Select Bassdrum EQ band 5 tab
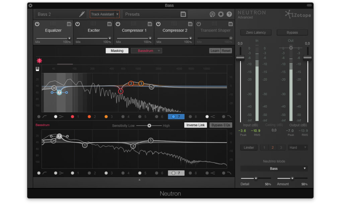Screen dimensions: 343x206 pyautogui.click(x=142, y=173)
